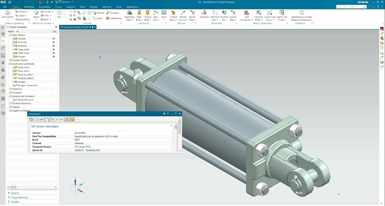Screen dimensions: 385x206
Task: Click the Physics Navigator horizontal scrollbar thumb
Action: coord(13,187)
